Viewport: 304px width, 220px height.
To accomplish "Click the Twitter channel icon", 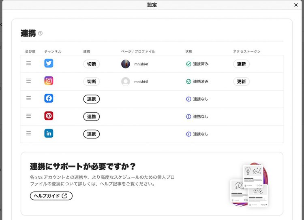I will coord(49,63).
